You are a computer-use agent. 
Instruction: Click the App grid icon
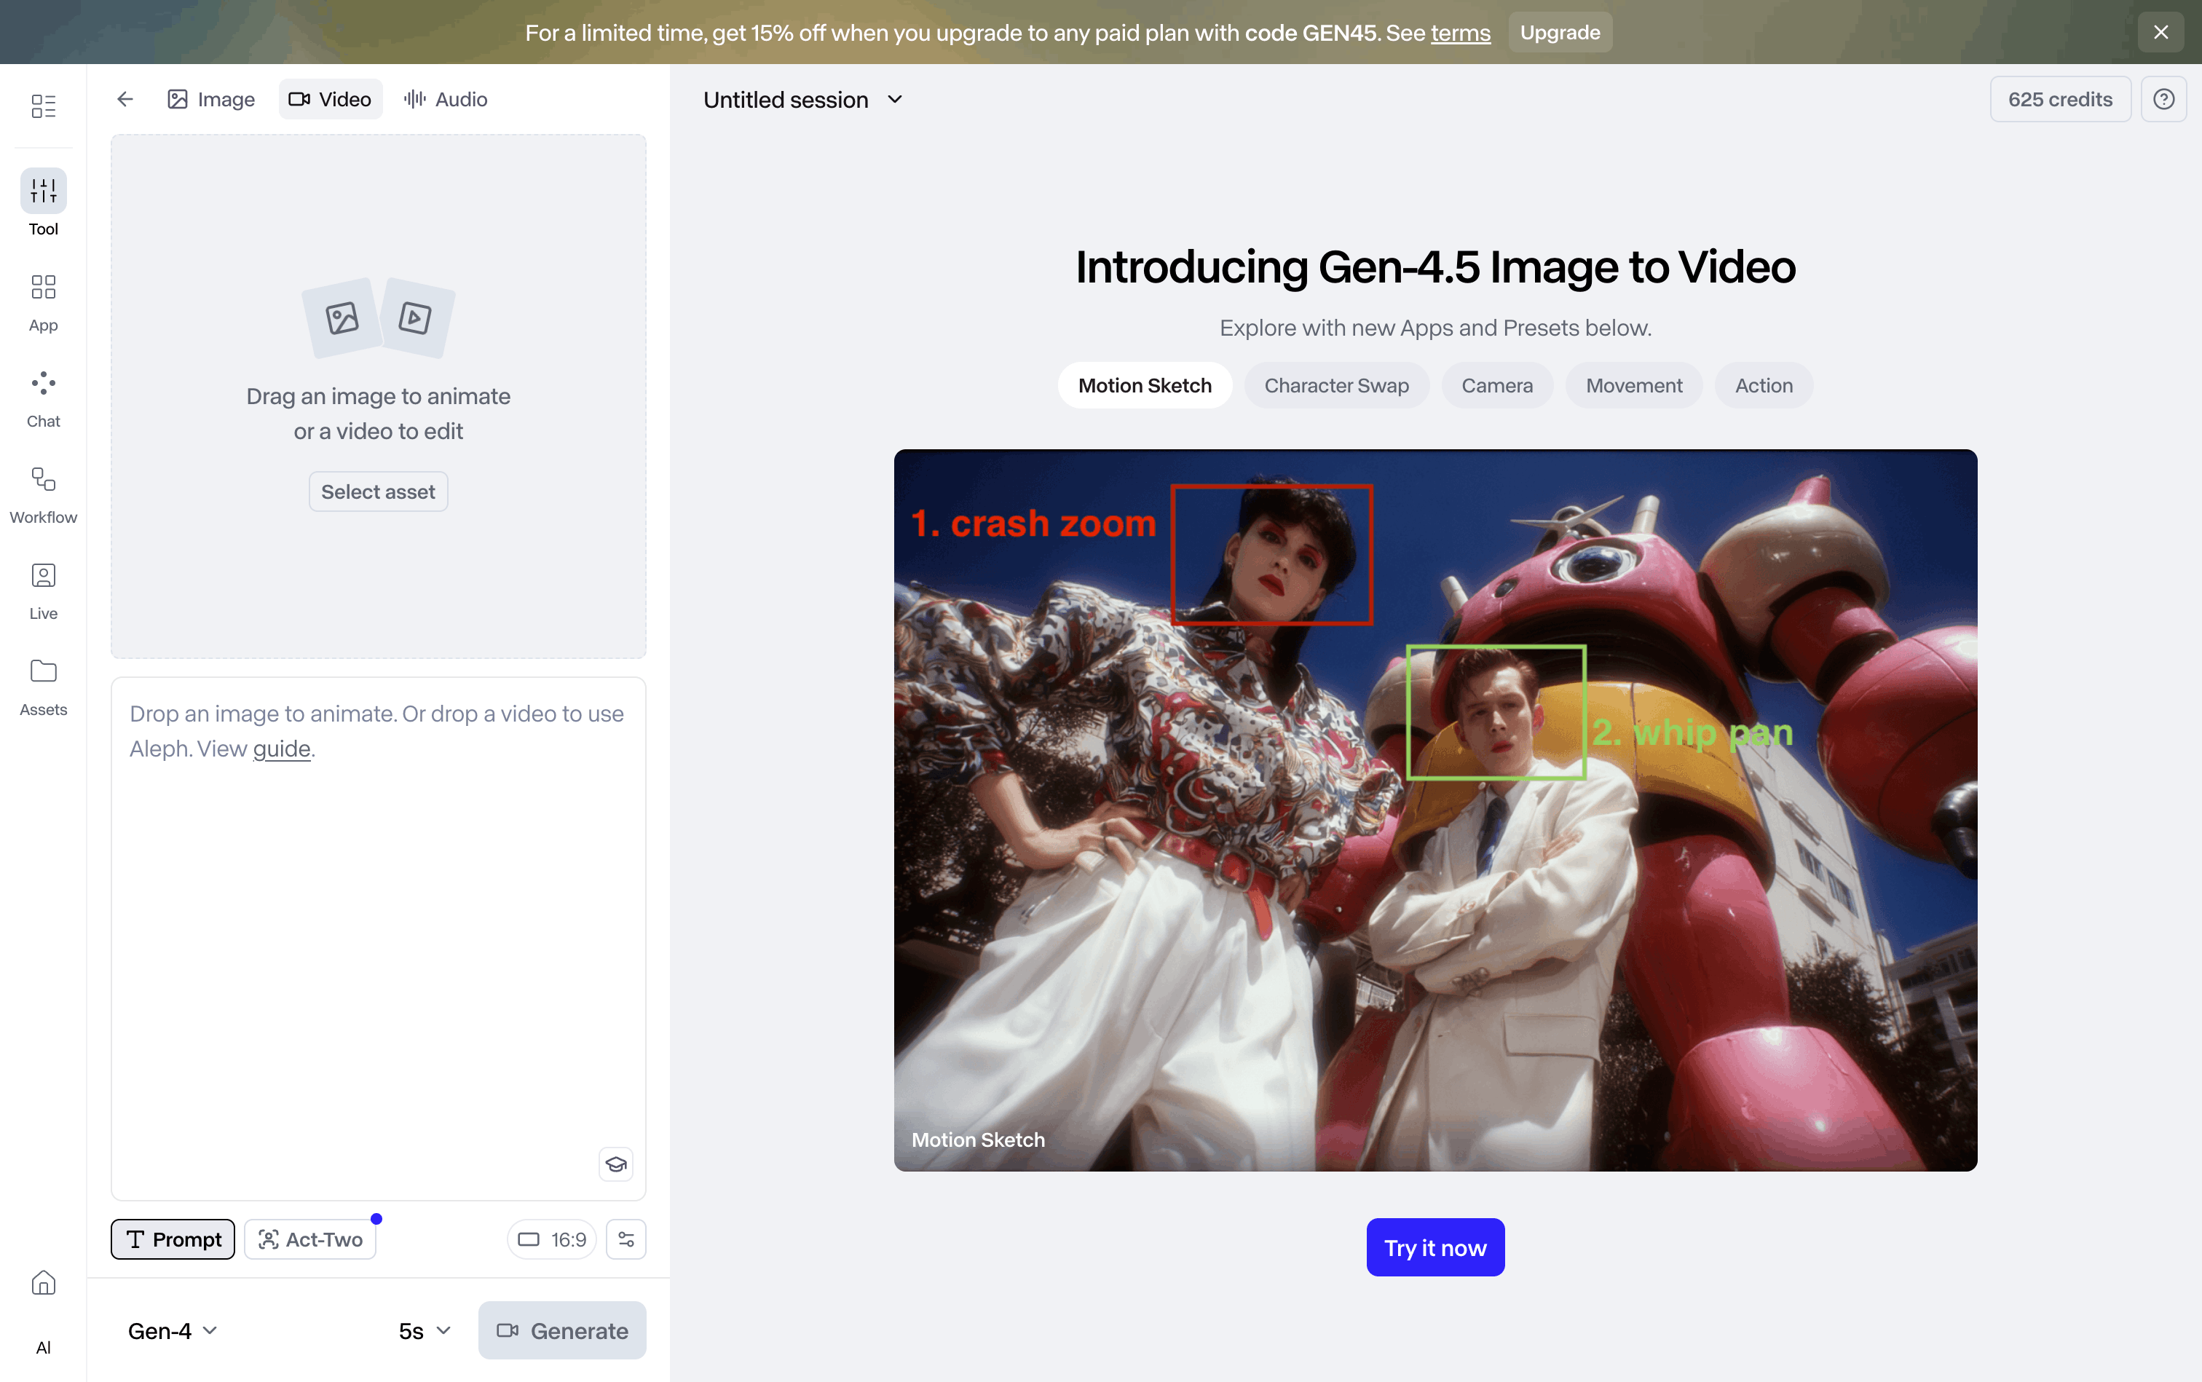tap(43, 287)
